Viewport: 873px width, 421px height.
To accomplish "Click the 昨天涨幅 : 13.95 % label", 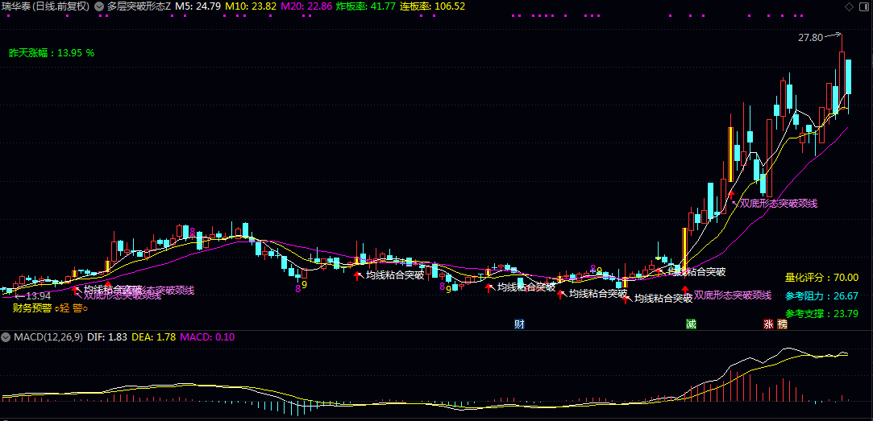I will [x=52, y=53].
